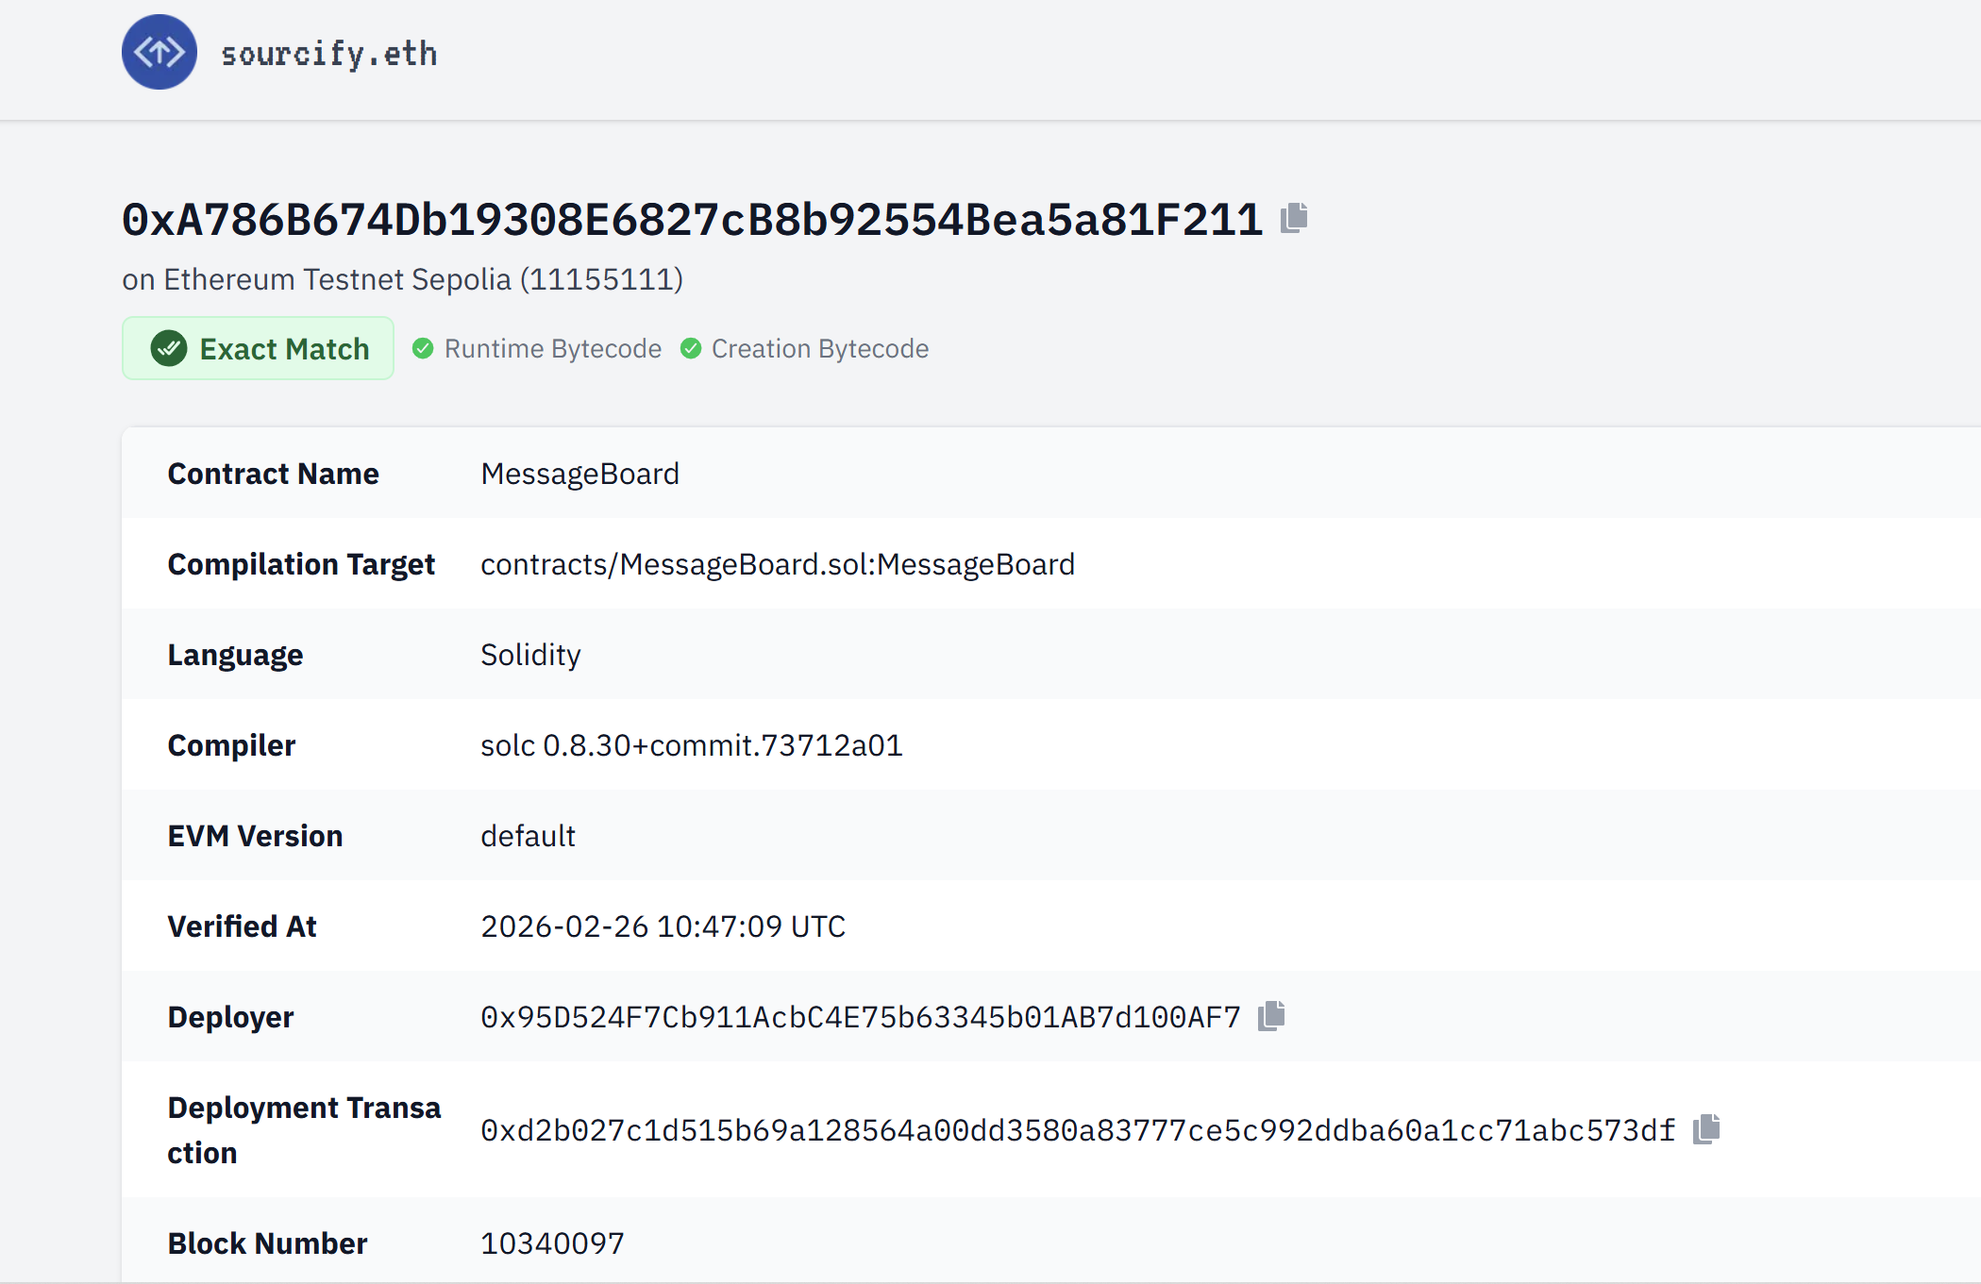Click the MessageBoard contract name value
Viewport: 1981px width, 1284px height.
click(579, 474)
